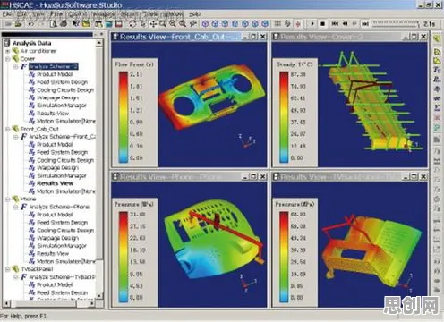Open the Help menu

[x=195, y=14]
